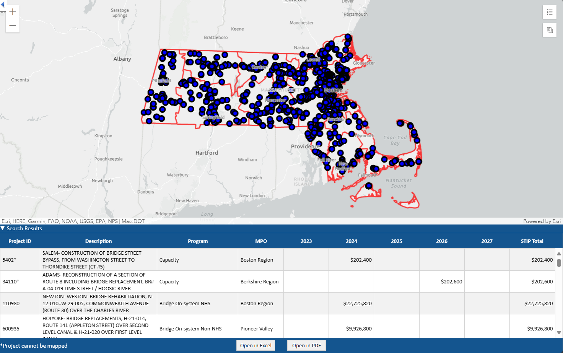Viewport: 563px width, 353px height.
Task: Select the project marker on Martha's Vineyard
Action: pyautogui.click(x=368, y=186)
